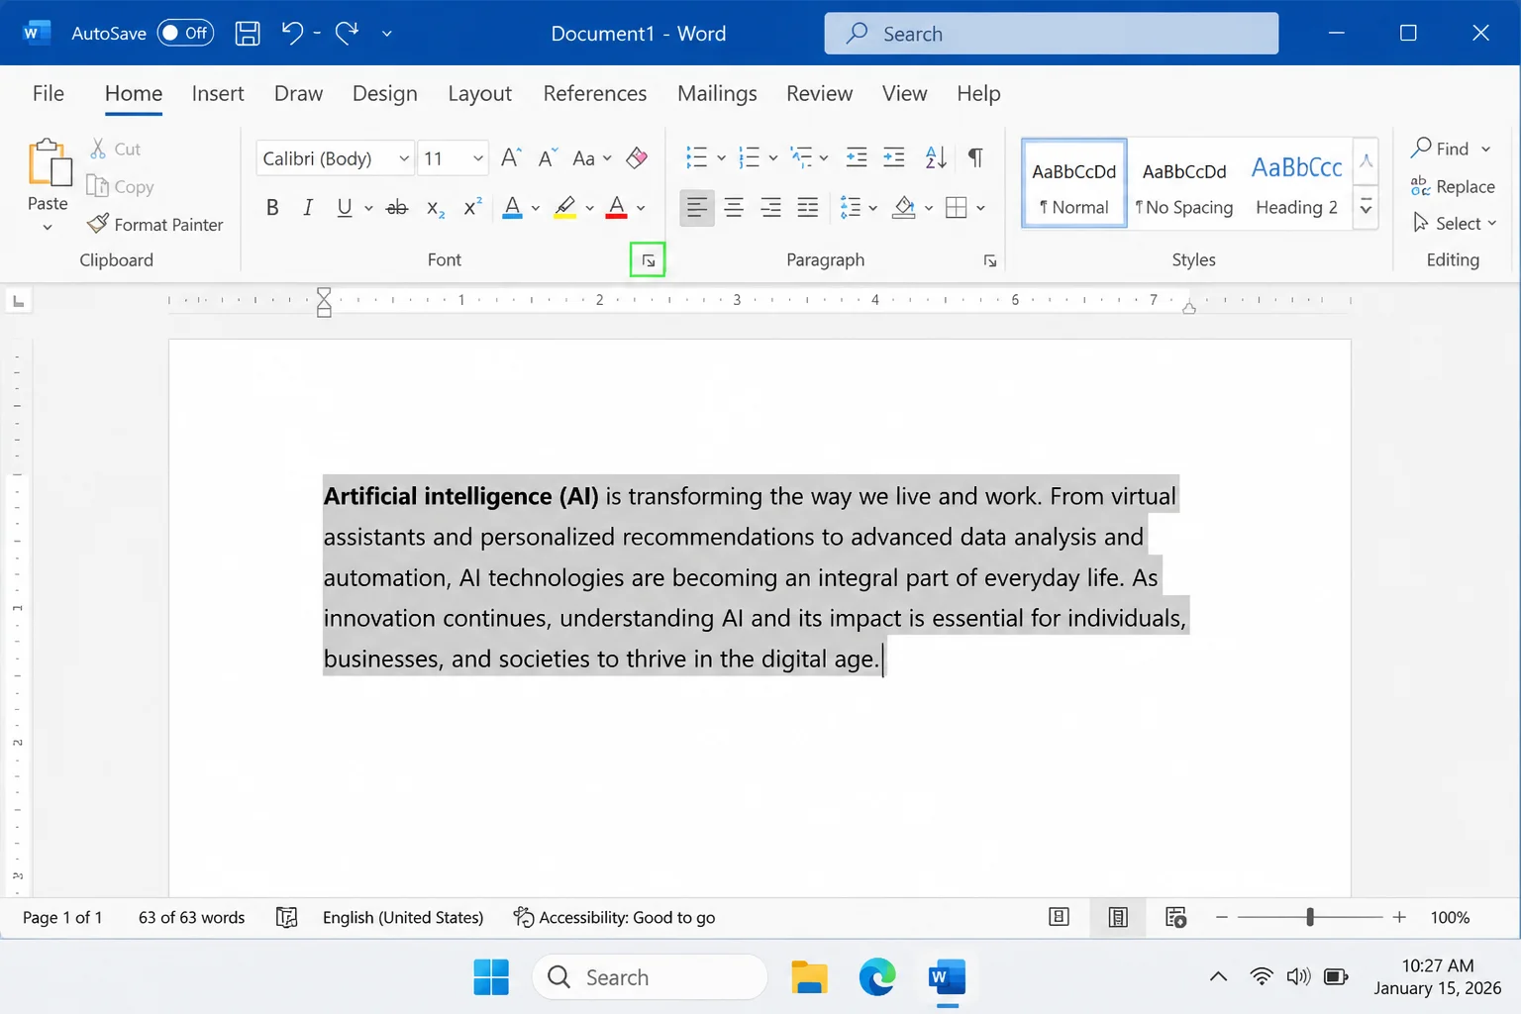
Task: Justify the selected text
Action: coord(808,207)
